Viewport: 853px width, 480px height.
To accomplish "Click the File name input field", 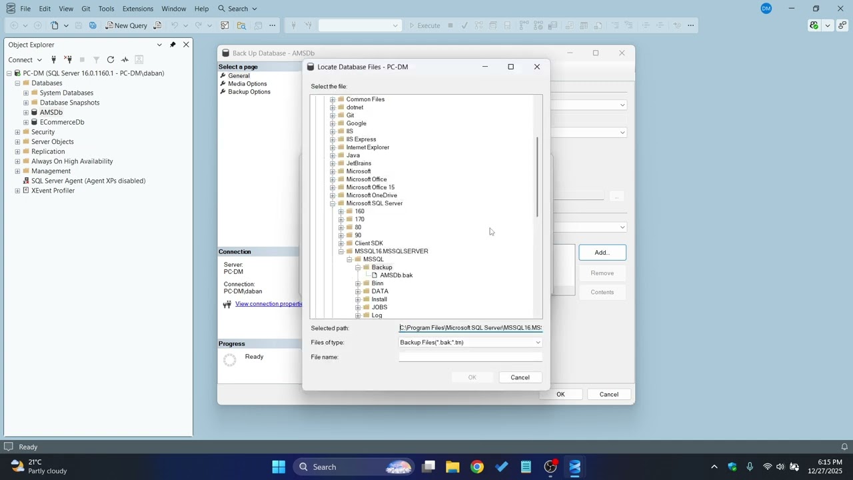I will coord(470,357).
